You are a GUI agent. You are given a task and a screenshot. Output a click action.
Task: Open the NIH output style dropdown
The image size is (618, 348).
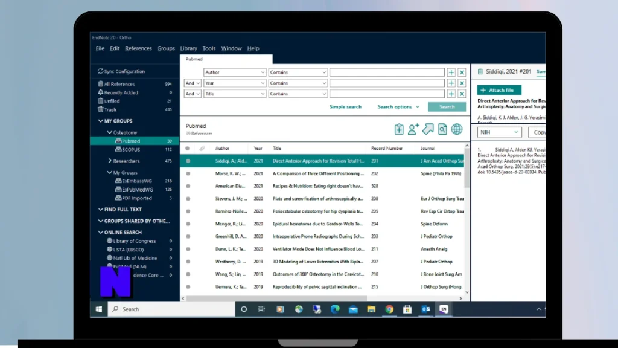coord(499,132)
